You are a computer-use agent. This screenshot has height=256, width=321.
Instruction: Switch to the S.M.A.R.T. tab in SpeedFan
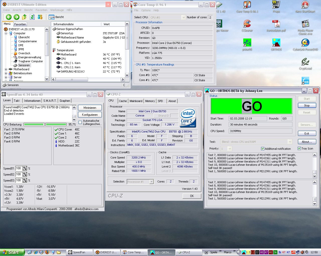[x=50, y=101]
